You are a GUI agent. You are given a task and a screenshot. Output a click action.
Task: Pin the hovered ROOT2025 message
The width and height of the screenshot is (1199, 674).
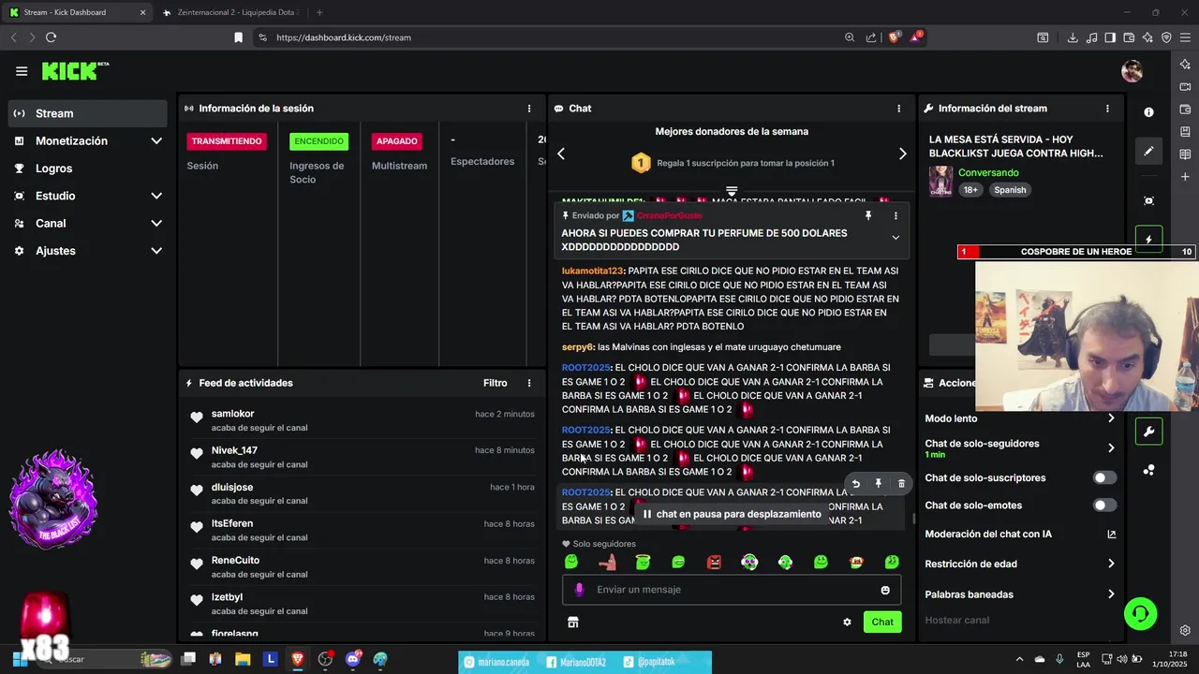(878, 484)
